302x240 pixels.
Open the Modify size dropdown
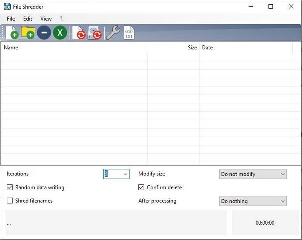[282, 174]
